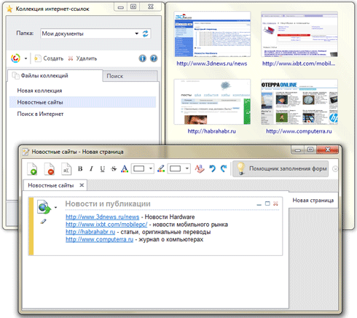
Task: Open the 3dnews.ru page thumbnail
Action: pyautogui.click(x=212, y=34)
